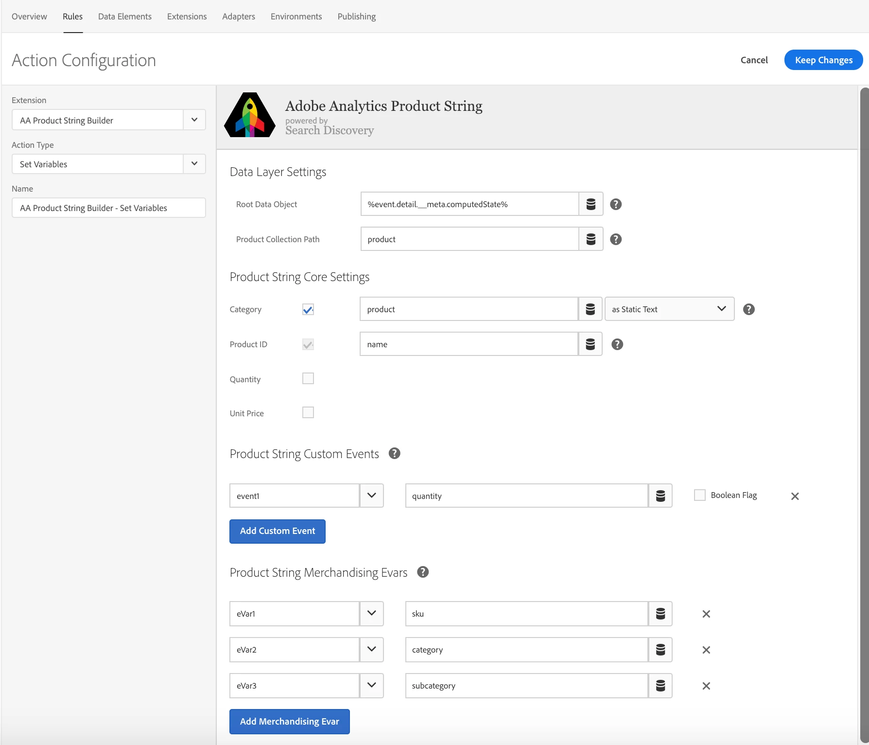Click Add Merchandising Evar button
Viewport: 869px width, 745px height.
point(290,722)
